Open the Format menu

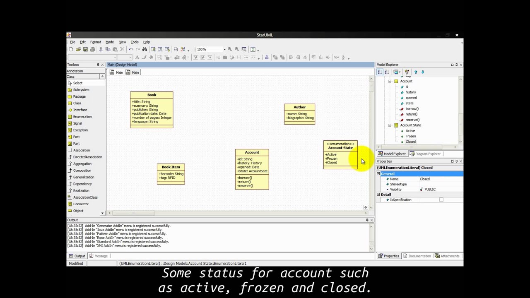pos(96,42)
